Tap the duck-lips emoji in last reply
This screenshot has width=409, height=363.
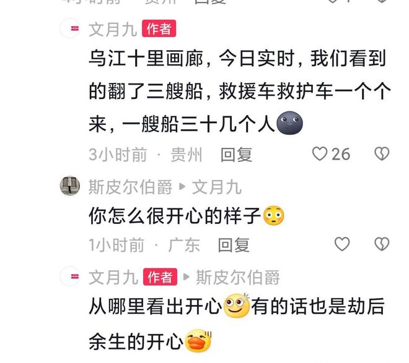click(x=198, y=341)
